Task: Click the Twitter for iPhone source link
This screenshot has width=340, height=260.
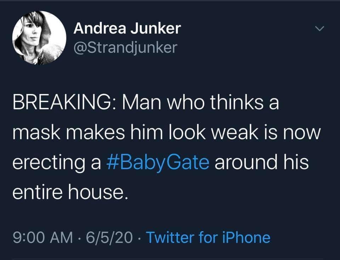Action: pyautogui.click(x=209, y=237)
